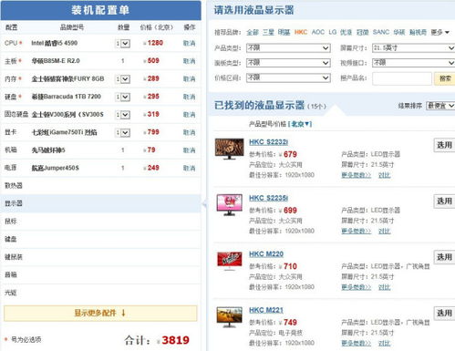Image resolution: width=455 pixels, height=351 pixels.
Task: Click 对比 for HKC M221
Action: 384,344
